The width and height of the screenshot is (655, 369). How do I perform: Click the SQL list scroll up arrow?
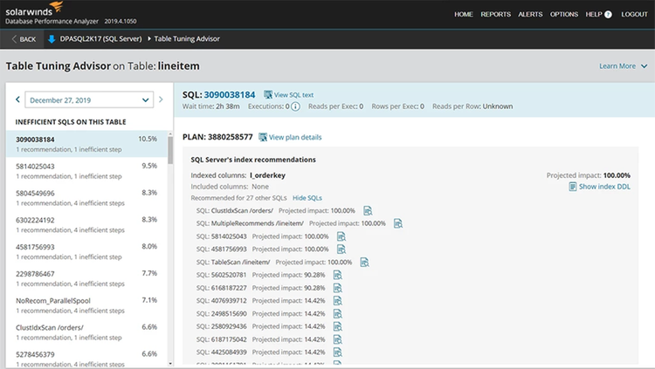[x=170, y=133]
